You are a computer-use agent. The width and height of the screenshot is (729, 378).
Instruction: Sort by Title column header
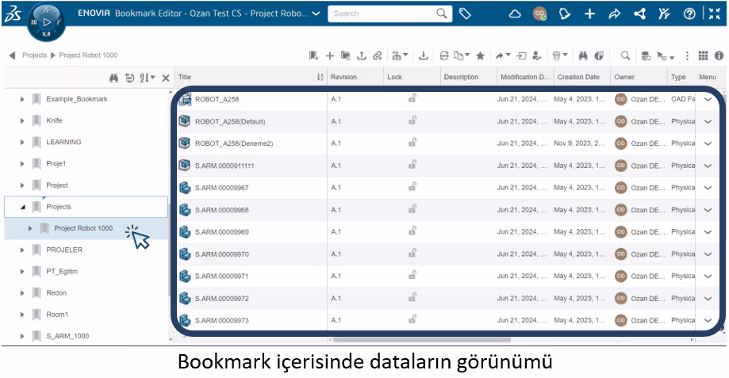(185, 77)
